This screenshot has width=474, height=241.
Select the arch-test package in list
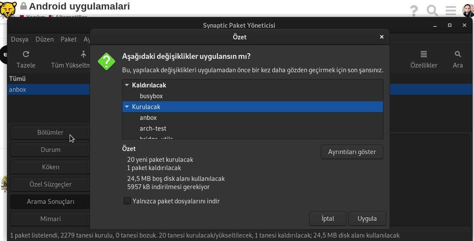[153, 129]
